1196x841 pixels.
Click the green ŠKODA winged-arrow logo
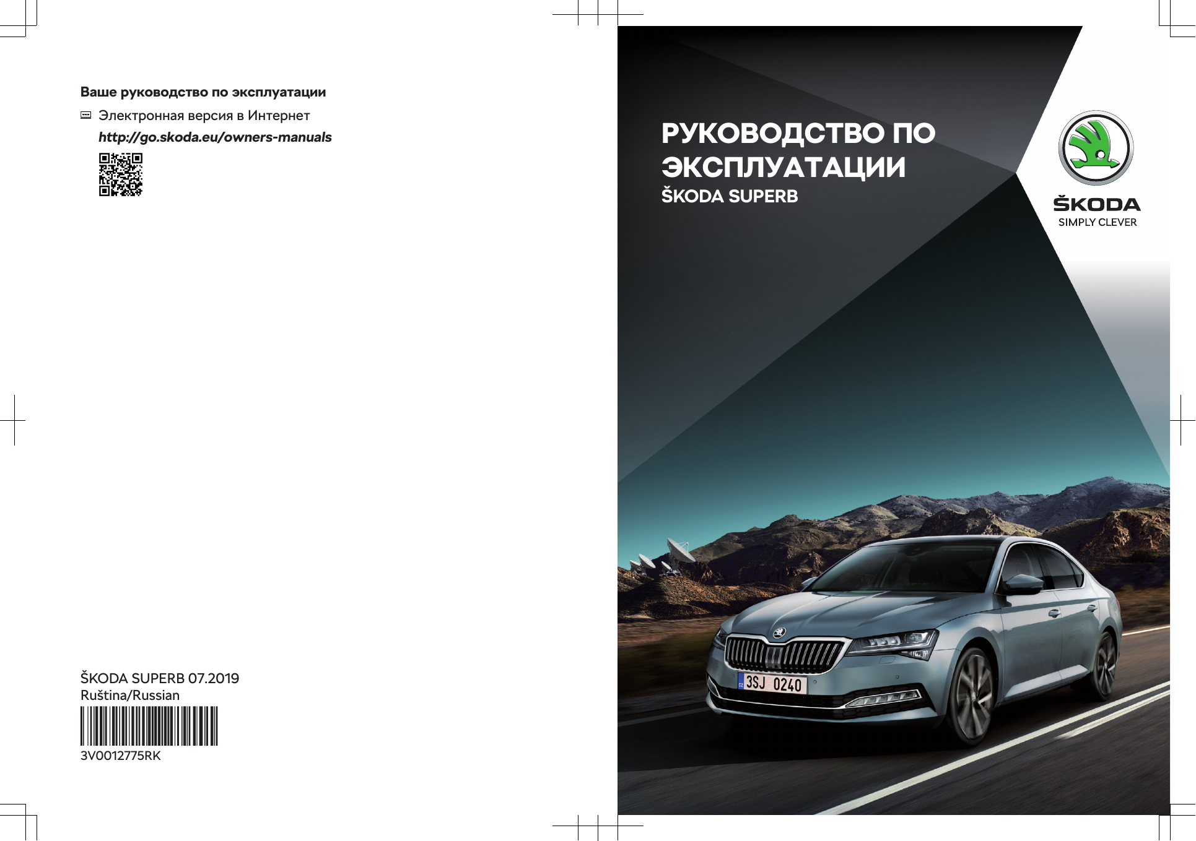(x=1096, y=148)
